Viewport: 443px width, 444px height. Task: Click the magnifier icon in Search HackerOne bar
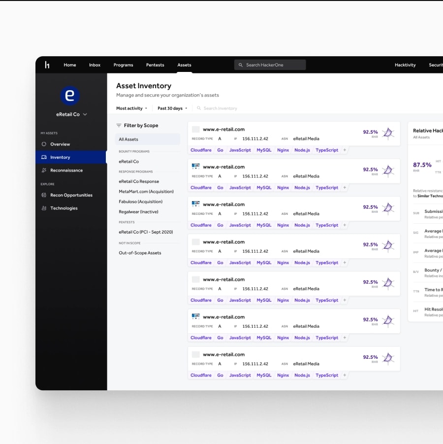[x=241, y=65]
